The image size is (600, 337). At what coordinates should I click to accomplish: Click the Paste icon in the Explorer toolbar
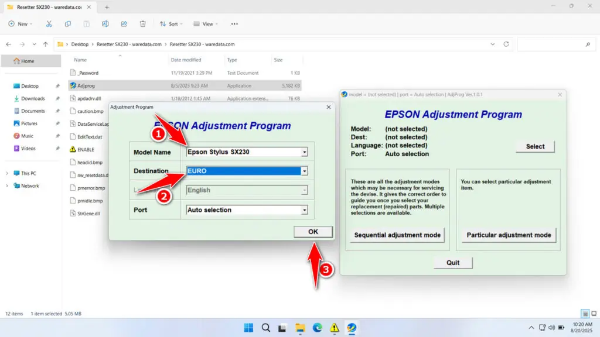(x=87, y=24)
